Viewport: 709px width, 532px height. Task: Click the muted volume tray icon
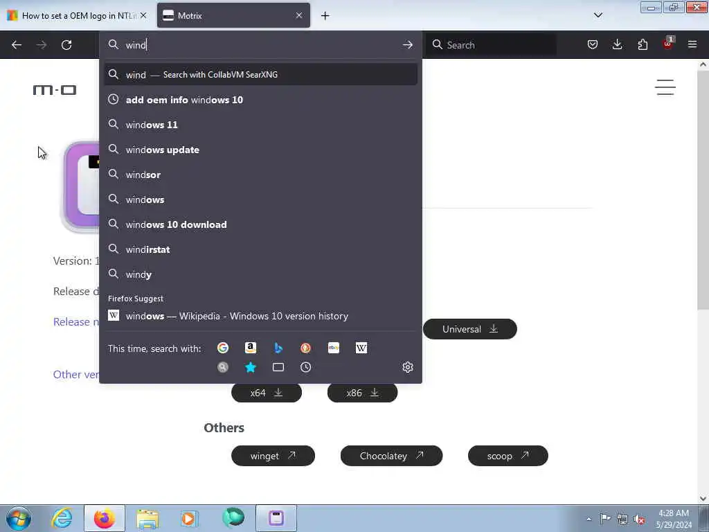[639, 519]
